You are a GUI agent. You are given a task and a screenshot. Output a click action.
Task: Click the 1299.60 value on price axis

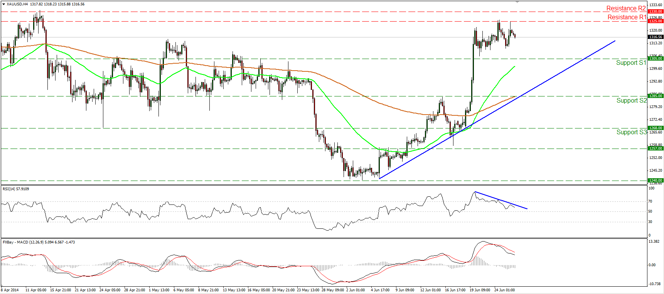[x=656, y=69]
